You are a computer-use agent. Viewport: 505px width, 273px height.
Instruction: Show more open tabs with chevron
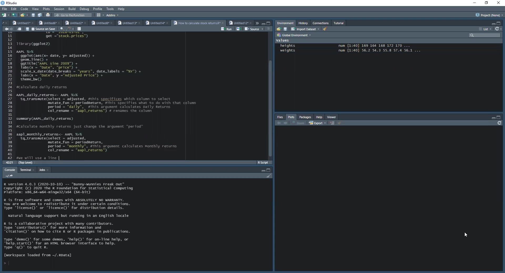(257, 23)
